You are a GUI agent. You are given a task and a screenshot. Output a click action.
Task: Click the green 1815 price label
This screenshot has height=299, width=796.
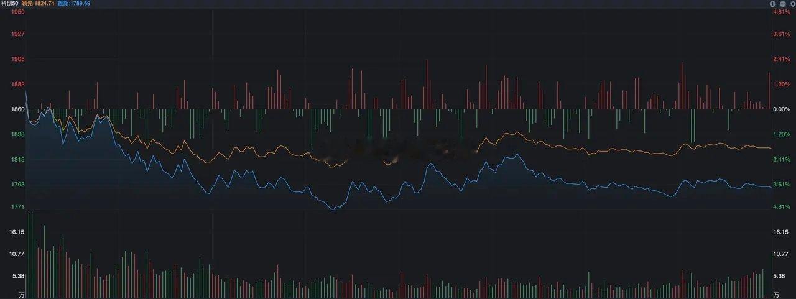point(18,160)
